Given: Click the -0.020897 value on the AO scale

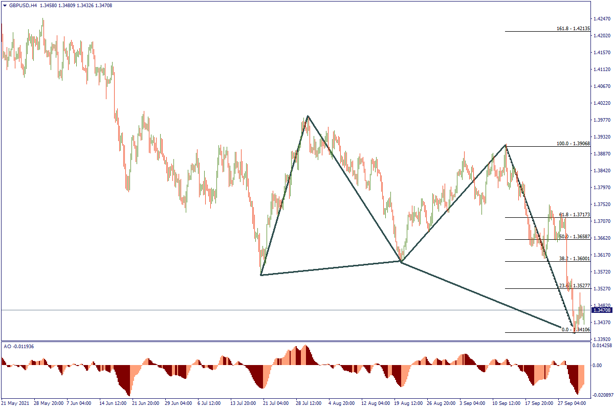Looking at the screenshot, I should [x=602, y=395].
